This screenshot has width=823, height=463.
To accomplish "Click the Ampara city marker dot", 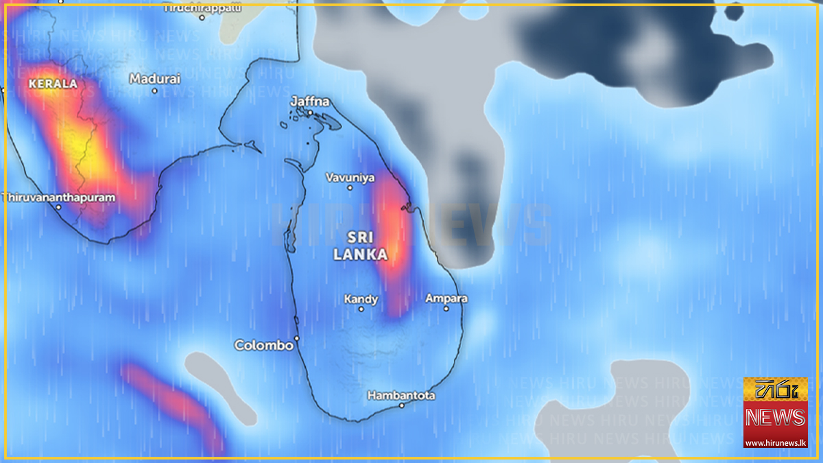I will [x=446, y=309].
